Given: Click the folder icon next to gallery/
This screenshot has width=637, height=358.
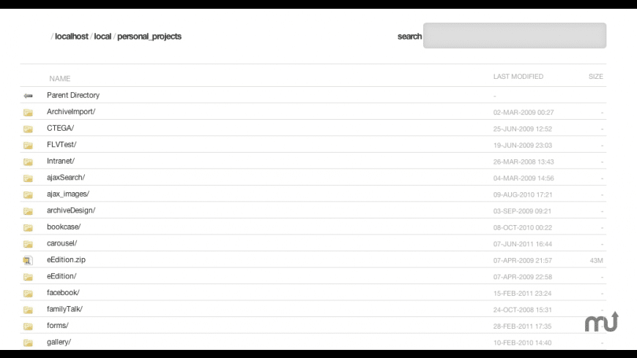Looking at the screenshot, I should [28, 343].
